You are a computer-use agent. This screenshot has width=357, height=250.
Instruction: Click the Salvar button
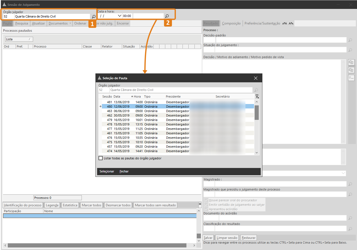click(208, 238)
